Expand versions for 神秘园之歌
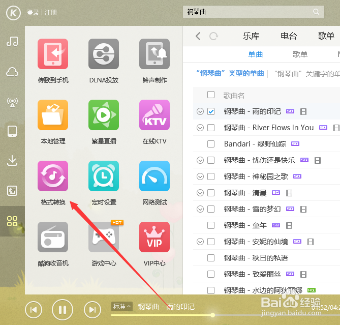Screen dimensions: 340x325 [200, 176]
